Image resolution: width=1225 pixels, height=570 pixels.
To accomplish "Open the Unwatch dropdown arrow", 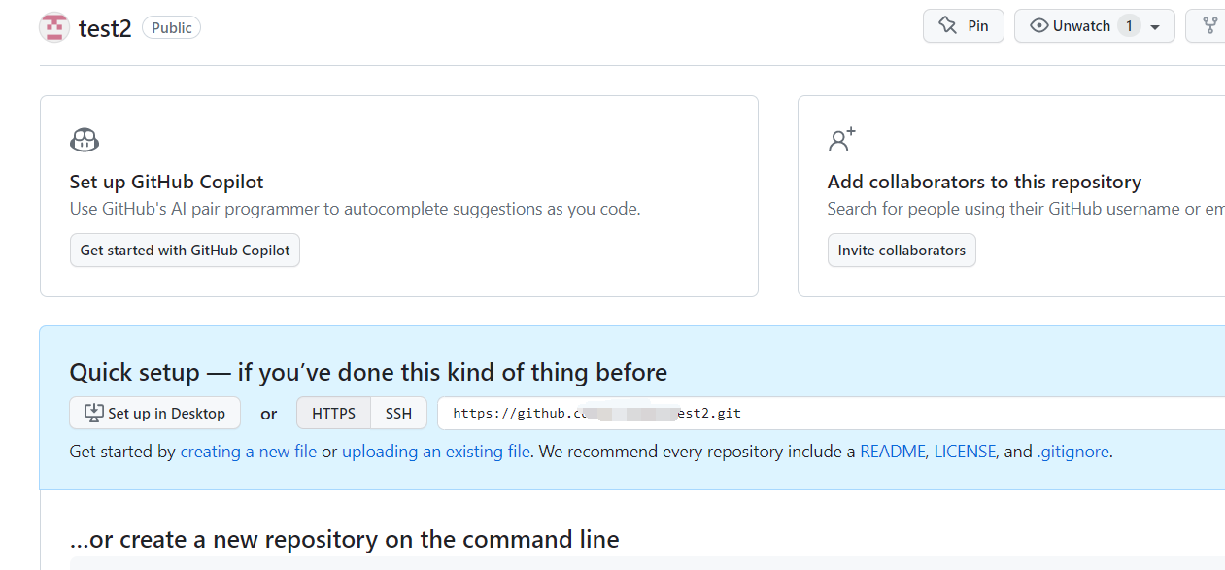I will coord(1155,27).
